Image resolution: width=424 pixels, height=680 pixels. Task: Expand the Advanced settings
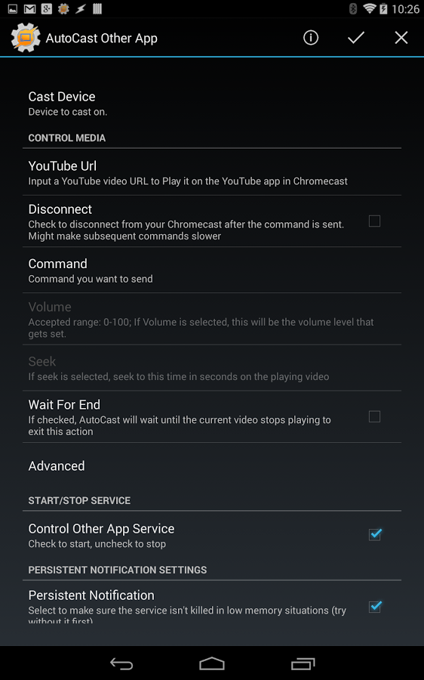pos(212,465)
